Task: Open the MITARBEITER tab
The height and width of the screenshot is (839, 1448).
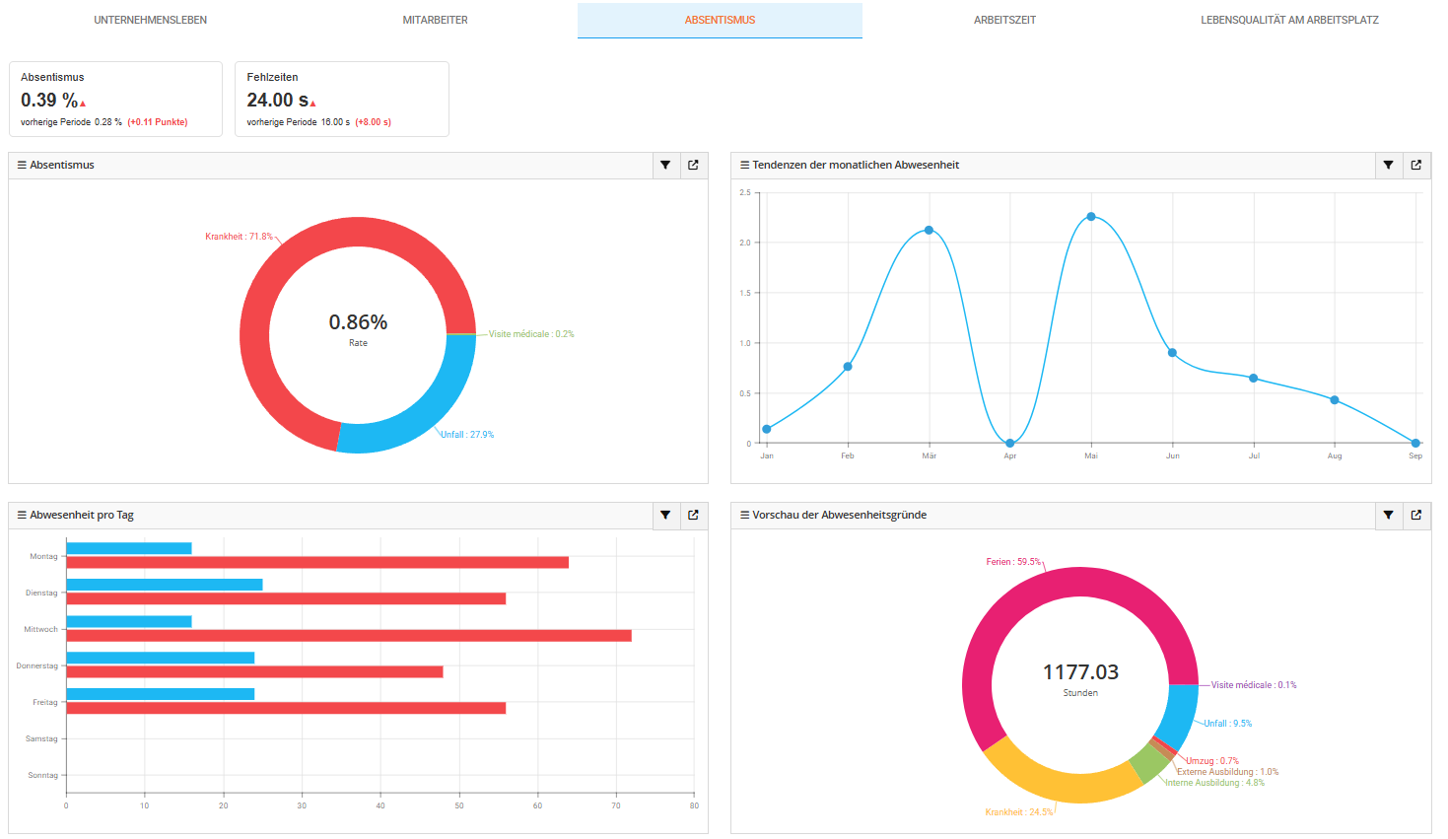Action: tap(434, 19)
